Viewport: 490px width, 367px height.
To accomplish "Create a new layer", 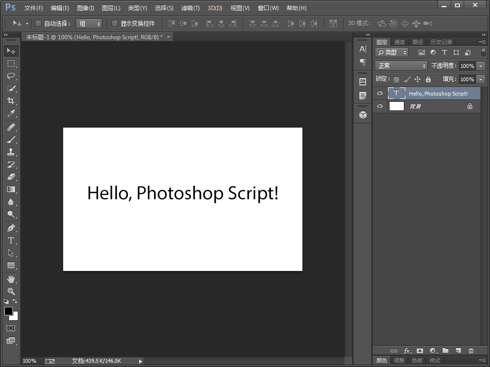I will (x=458, y=350).
